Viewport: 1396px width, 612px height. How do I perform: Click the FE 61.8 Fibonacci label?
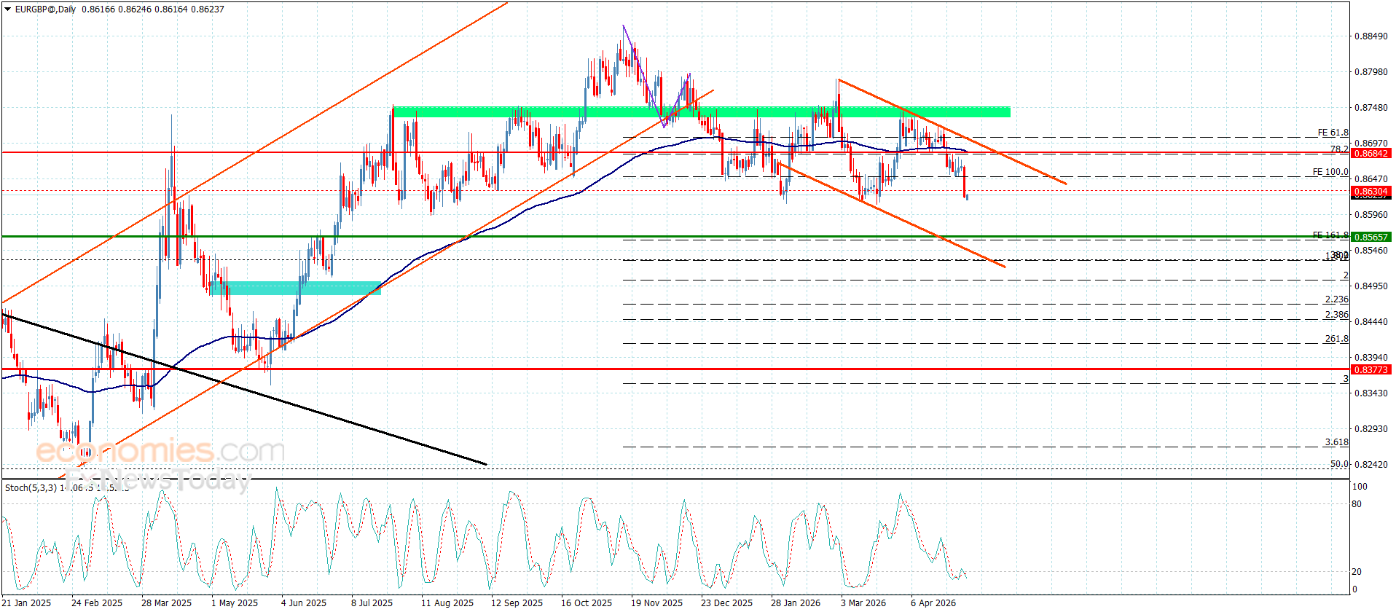(1333, 133)
